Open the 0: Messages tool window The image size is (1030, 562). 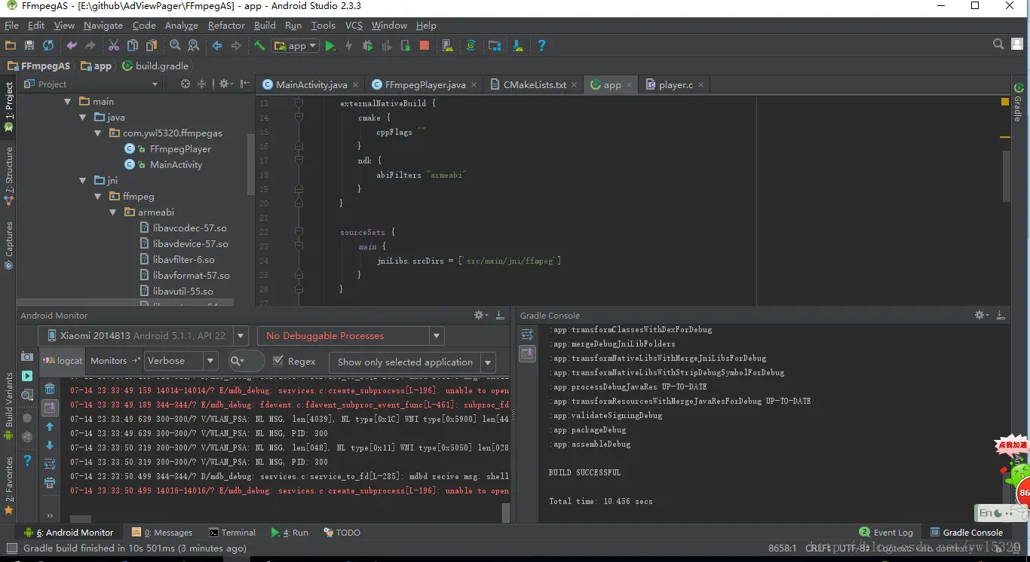tap(162, 533)
